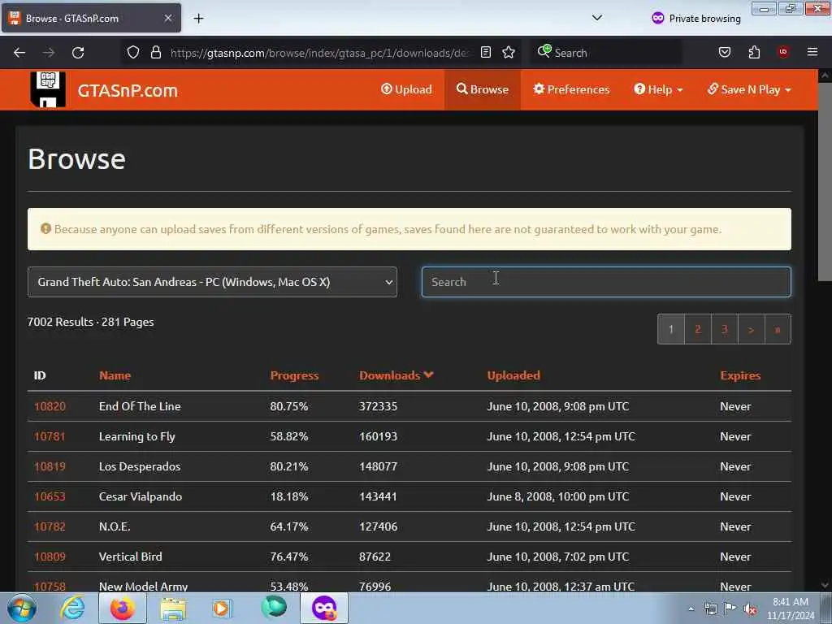
Task: Open the media player taskbar icon
Action: tap(223, 608)
